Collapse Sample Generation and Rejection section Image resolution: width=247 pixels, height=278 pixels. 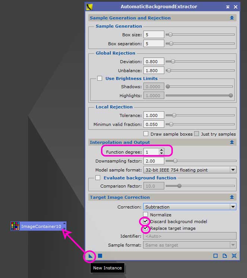[x=232, y=18]
